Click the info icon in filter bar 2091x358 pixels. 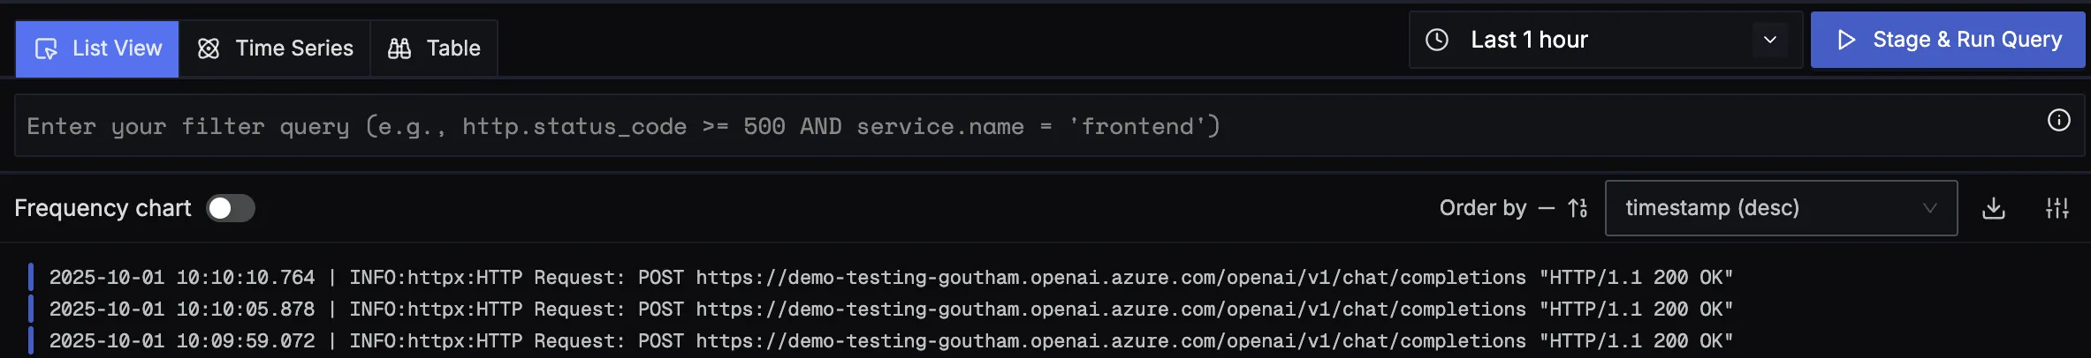[x=2058, y=121]
